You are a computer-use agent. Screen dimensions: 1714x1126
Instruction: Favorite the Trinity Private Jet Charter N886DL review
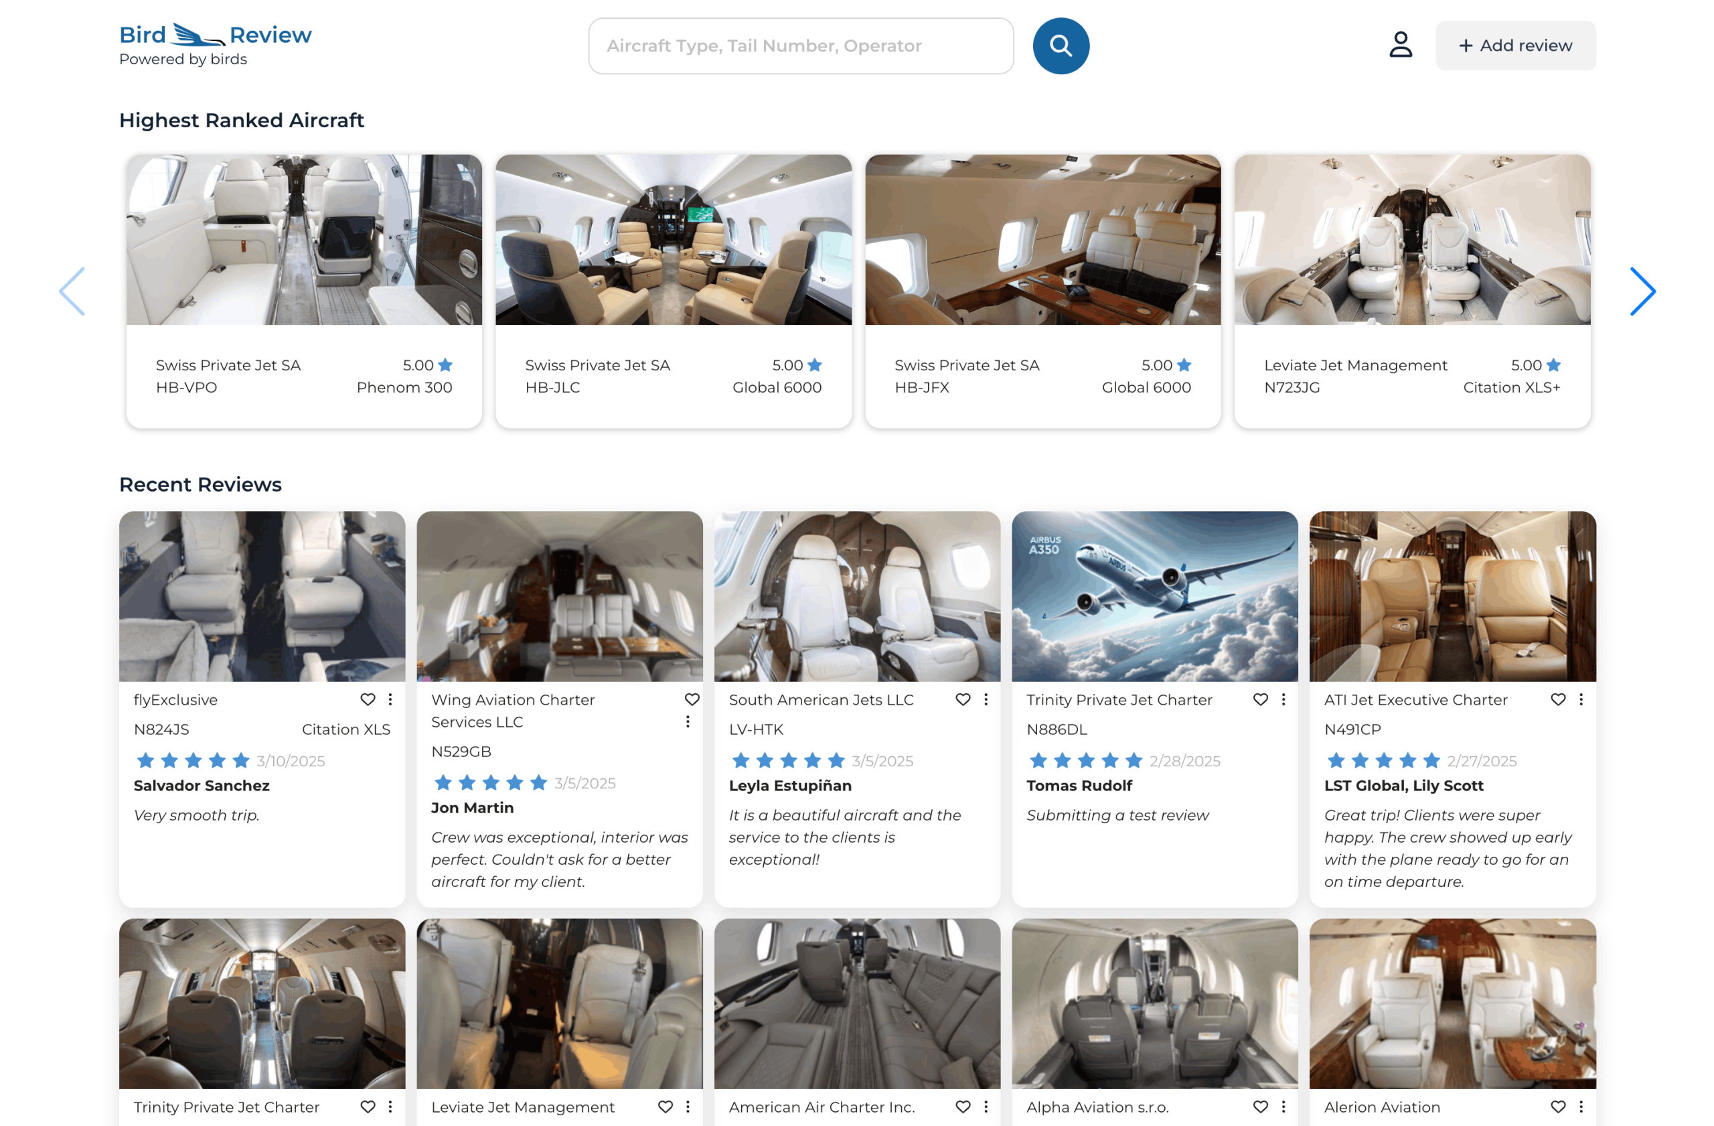pos(1260,699)
